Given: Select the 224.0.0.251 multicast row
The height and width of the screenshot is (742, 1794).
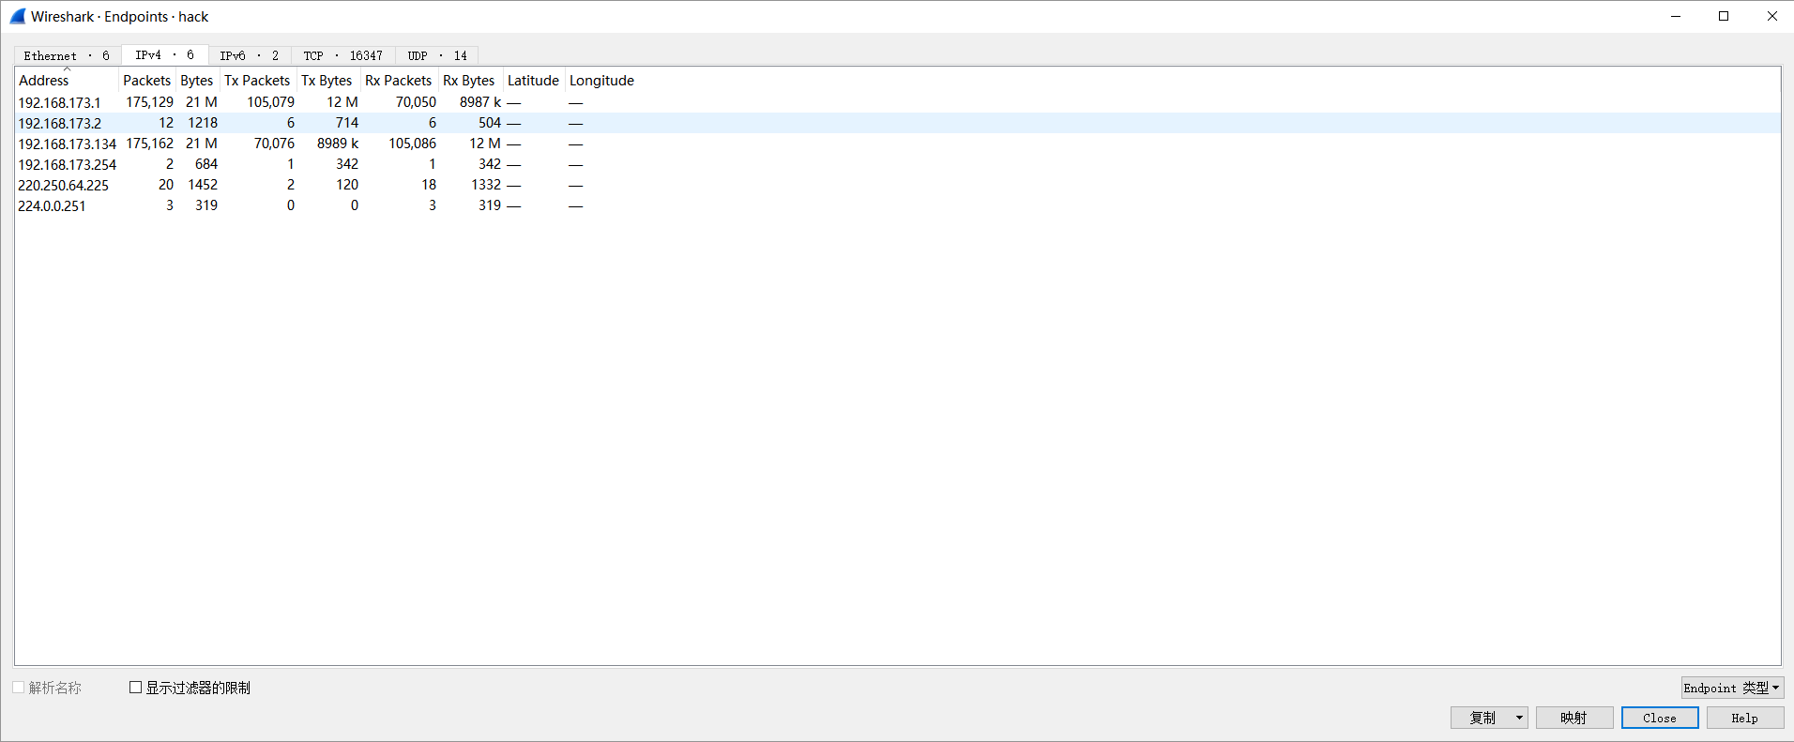Looking at the screenshot, I should coord(53,205).
